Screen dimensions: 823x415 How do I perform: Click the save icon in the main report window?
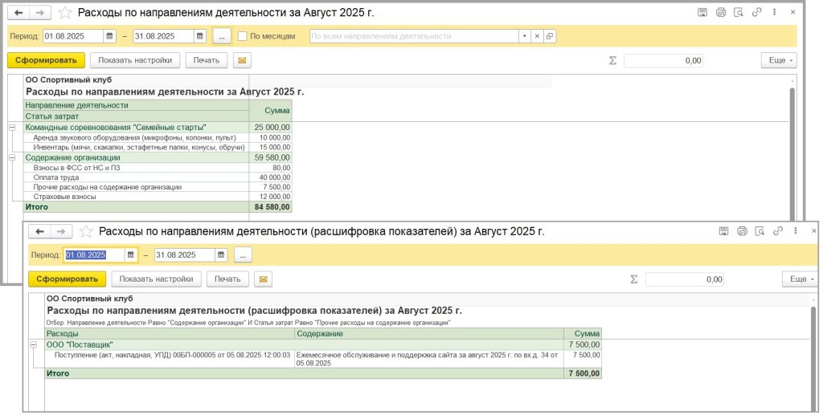pos(702,13)
